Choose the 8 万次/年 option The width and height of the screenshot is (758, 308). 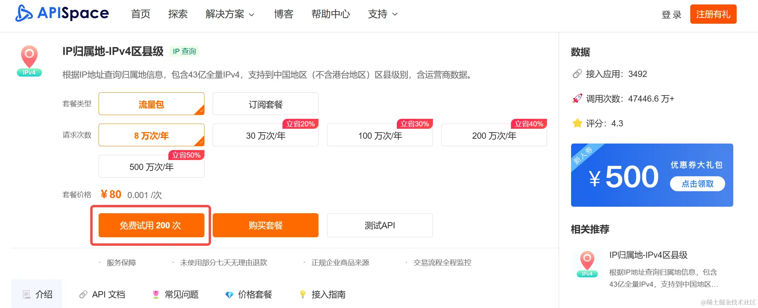[152, 135]
